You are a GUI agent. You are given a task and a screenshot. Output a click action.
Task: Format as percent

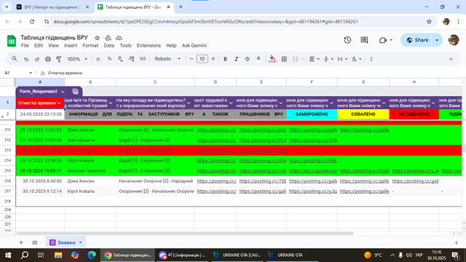coord(109,59)
